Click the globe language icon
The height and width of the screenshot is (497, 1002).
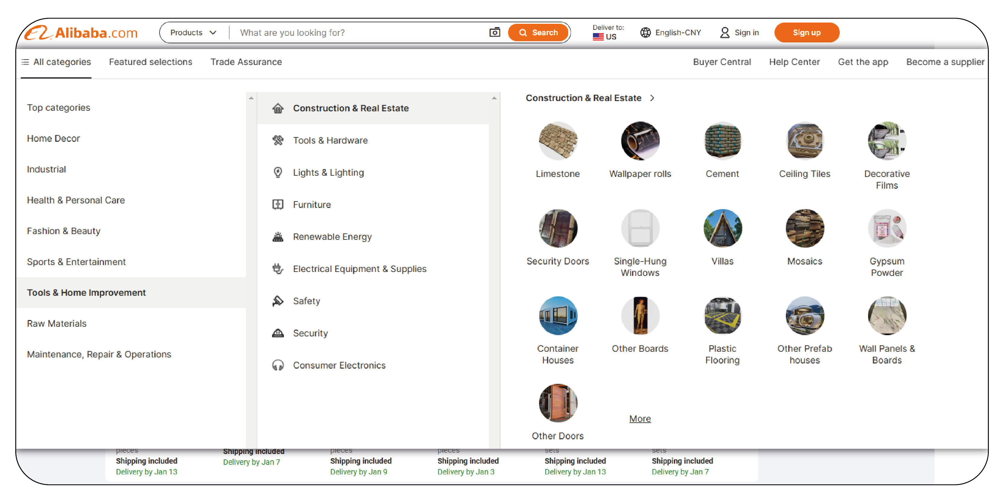645,33
